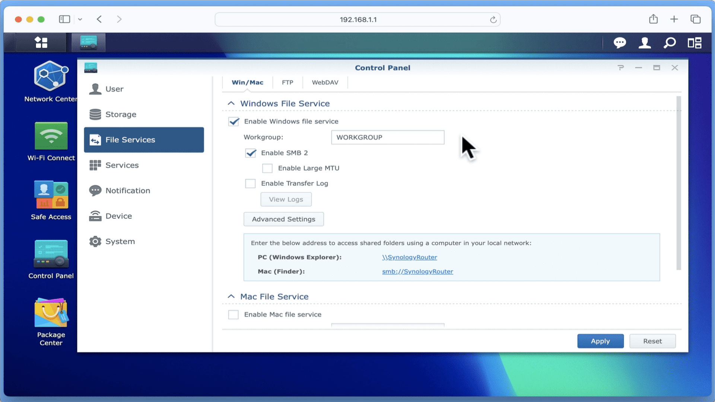The width and height of the screenshot is (715, 402).
Task: Select Services in Control Panel sidebar
Action: (144, 165)
